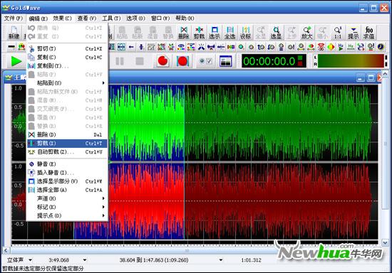Open the 工具(T) menu
The width and height of the screenshot is (392, 273).
111,18
